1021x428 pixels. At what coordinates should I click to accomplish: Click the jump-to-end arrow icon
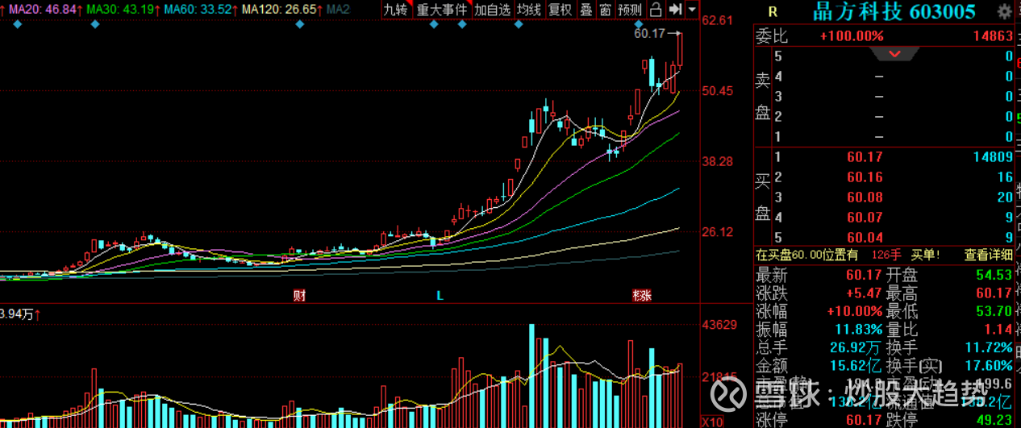[x=674, y=10]
